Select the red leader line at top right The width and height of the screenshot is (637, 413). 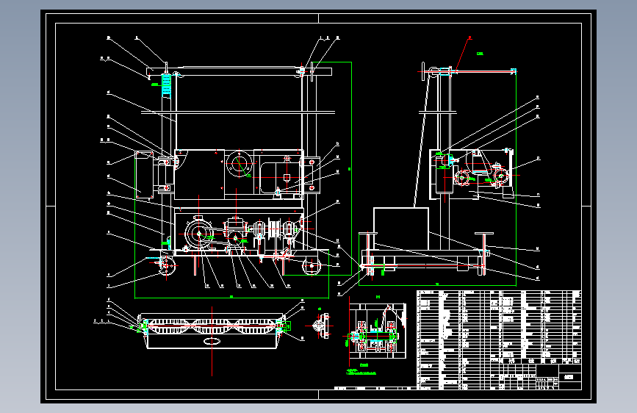click(x=463, y=54)
